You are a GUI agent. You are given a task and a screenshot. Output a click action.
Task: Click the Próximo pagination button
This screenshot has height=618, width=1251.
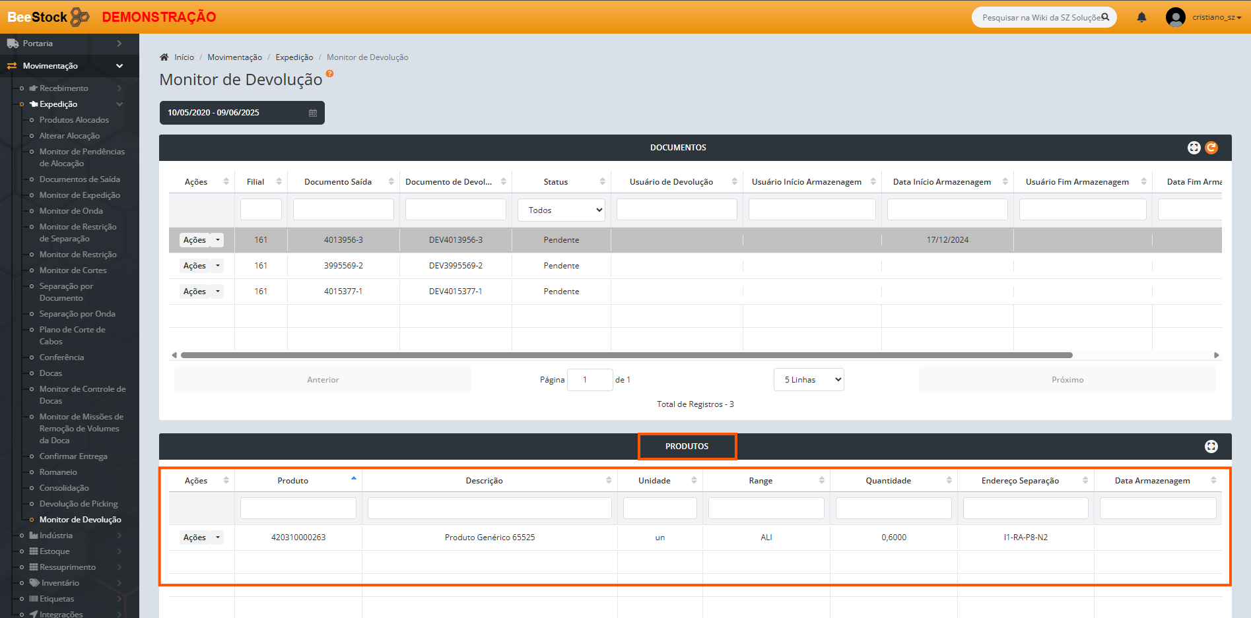point(1067,380)
